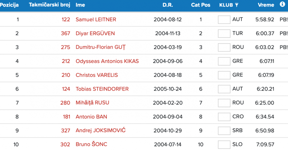Sort by Cat Pos column header

pyautogui.click(x=201, y=5)
